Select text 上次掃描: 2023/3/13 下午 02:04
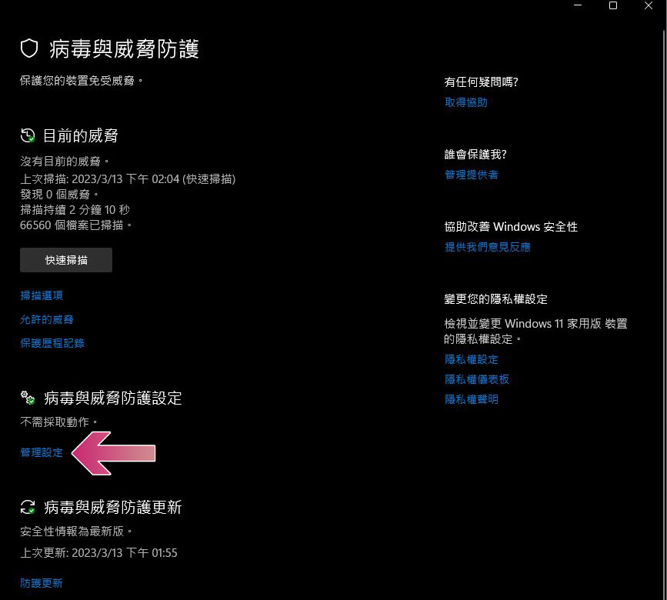The width and height of the screenshot is (667, 600). pyautogui.click(x=99, y=179)
